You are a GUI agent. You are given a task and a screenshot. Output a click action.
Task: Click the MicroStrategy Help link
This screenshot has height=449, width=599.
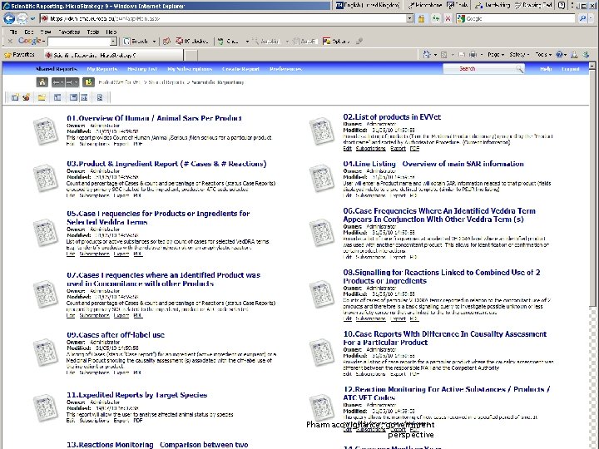(546, 69)
